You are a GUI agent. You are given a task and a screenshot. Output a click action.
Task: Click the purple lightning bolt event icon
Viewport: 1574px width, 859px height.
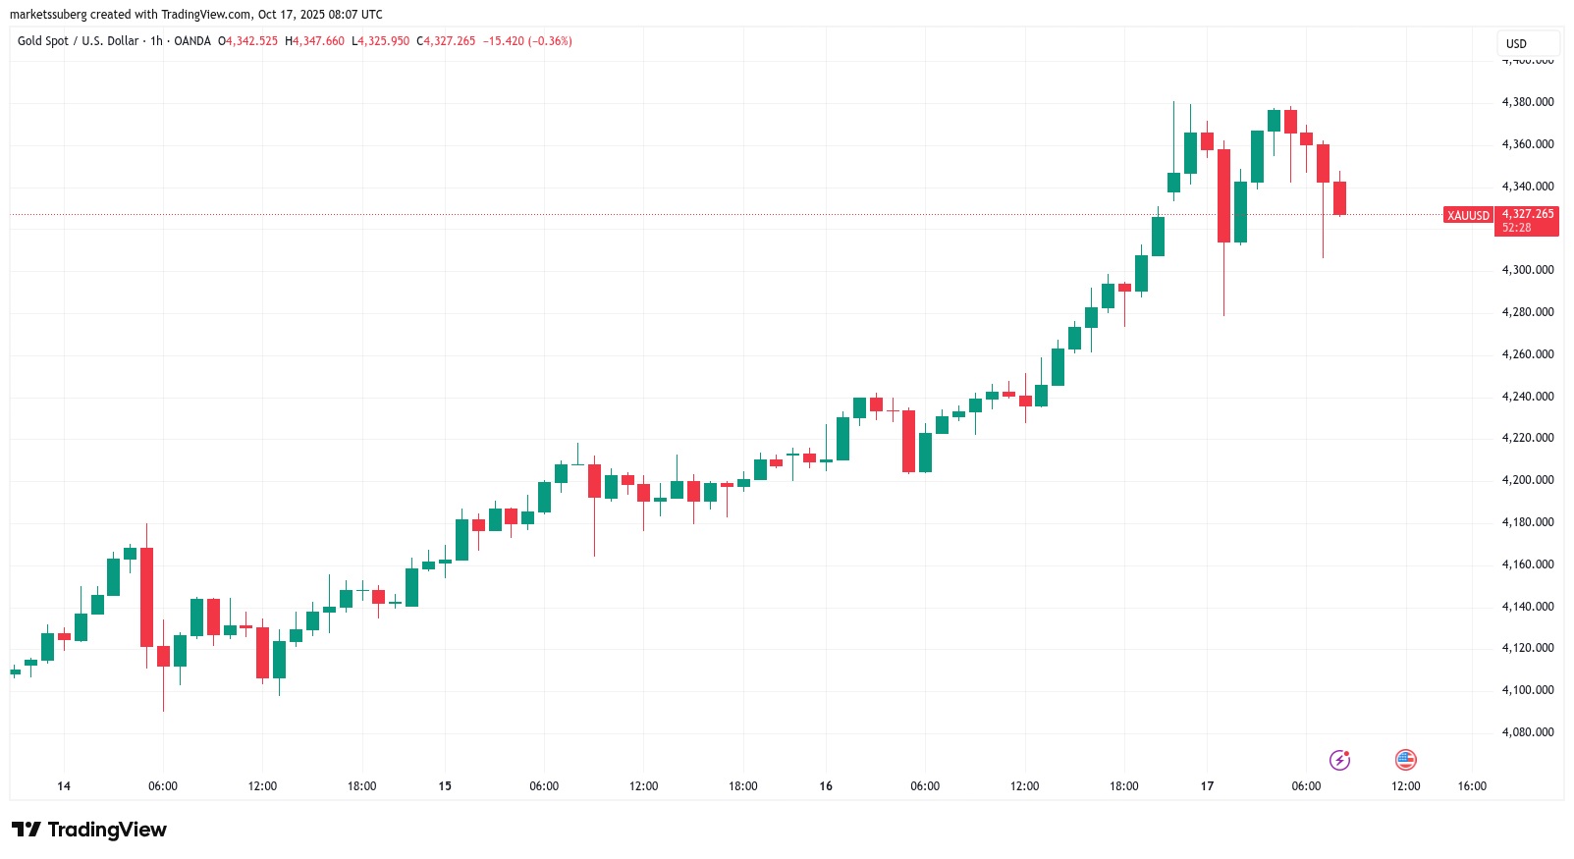[x=1339, y=760]
